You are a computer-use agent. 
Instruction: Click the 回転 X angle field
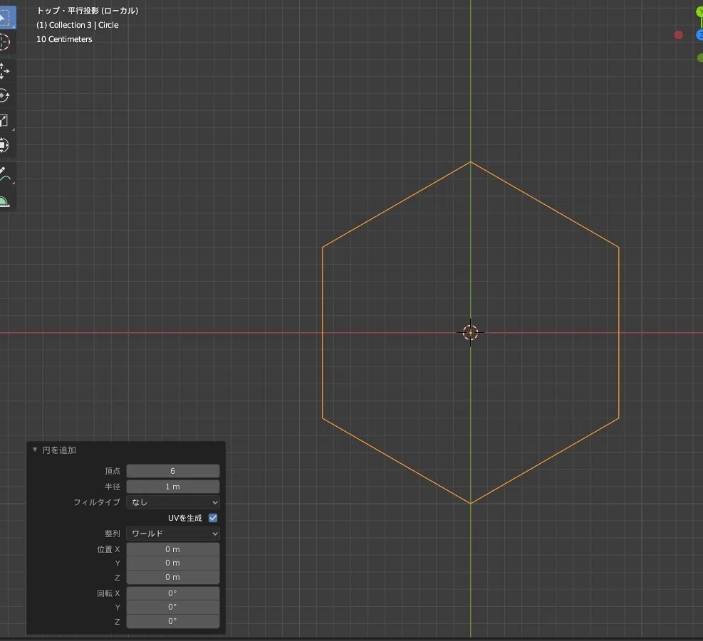pyautogui.click(x=173, y=593)
